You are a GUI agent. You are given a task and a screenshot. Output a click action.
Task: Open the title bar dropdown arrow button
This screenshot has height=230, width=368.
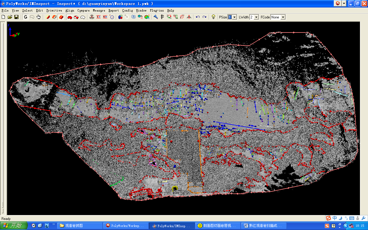tap(344, 3)
